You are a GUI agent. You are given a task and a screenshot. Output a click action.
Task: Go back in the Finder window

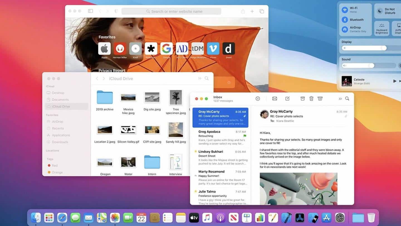[97, 79]
